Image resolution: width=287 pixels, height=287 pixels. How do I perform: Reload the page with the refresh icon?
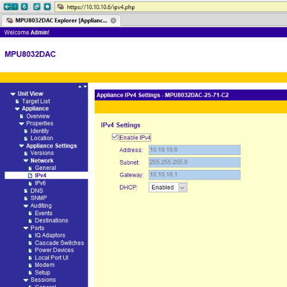pos(24,7)
